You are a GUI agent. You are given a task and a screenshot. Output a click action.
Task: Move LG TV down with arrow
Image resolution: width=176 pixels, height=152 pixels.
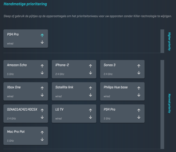91,117
